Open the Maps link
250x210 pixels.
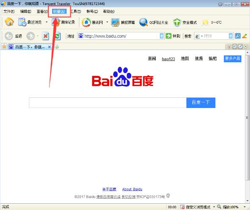click(x=185, y=58)
